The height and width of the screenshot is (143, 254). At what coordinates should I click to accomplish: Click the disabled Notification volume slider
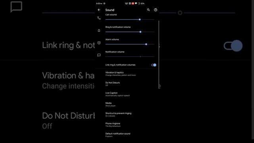[x=130, y=56]
